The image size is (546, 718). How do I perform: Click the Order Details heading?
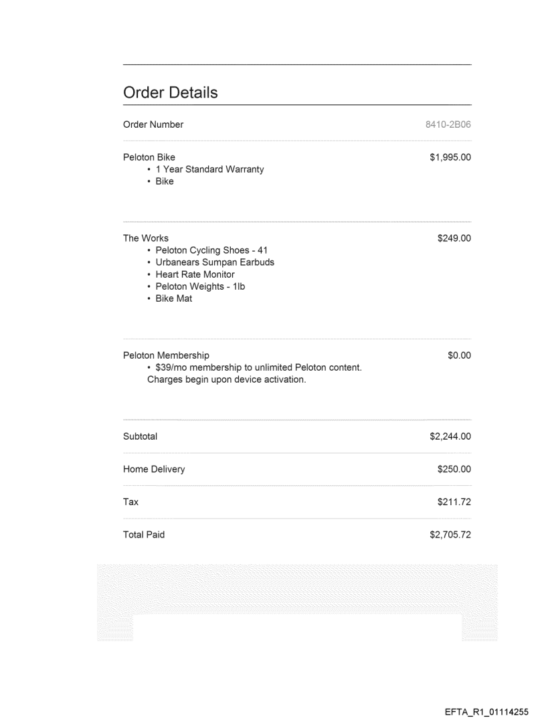pyautogui.click(x=171, y=93)
